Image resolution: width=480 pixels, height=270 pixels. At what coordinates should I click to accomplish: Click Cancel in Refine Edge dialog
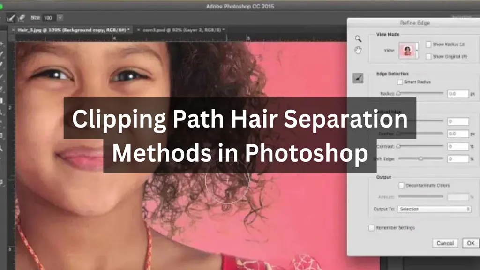[445, 243]
